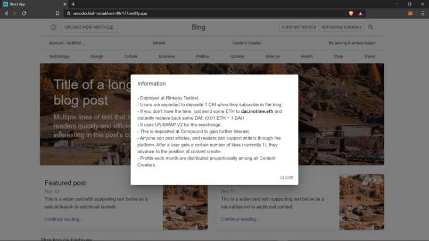Open the Business category
The image size is (429, 241).
[167, 56]
